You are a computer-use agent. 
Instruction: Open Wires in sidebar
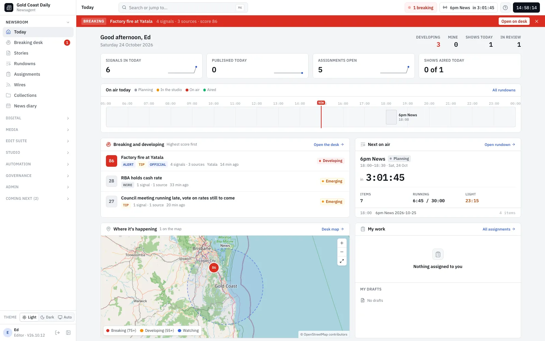tap(38, 85)
